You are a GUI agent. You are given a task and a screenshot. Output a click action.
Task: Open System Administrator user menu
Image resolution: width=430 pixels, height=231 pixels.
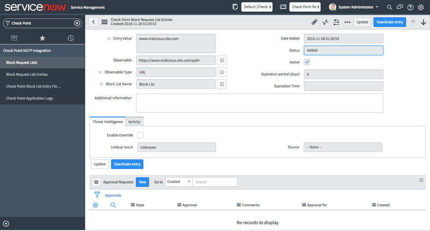[x=354, y=7]
